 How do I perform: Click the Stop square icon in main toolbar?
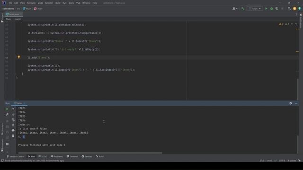click(x=282, y=8)
